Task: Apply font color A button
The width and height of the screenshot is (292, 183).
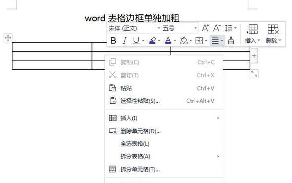Action: click(x=168, y=40)
